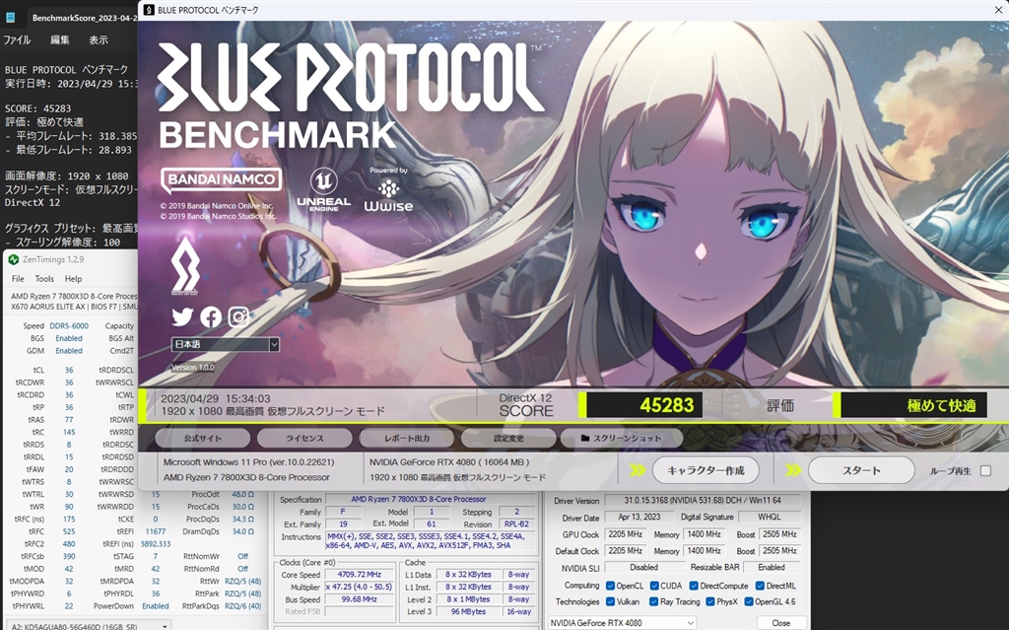Screen dimensions: 1009x630
Task: Click the Core Speed field in CPU-Z
Action: pos(359,575)
